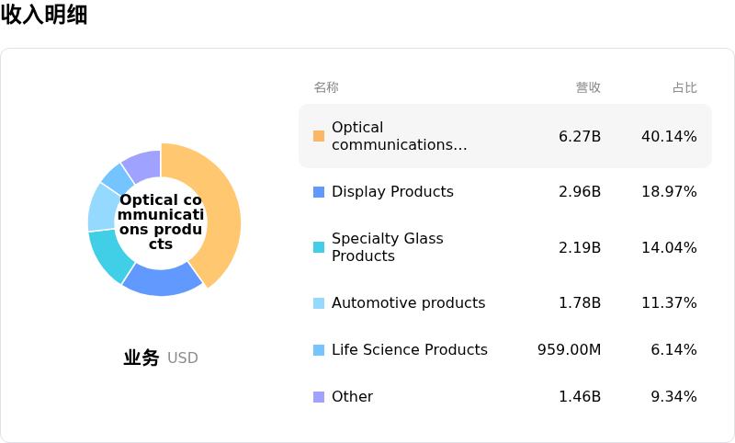Click the purple Other color swatch
The height and width of the screenshot is (443, 735).
(x=319, y=397)
